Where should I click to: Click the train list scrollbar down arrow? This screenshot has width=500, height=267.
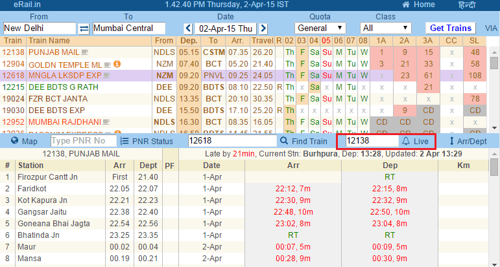pos(494,128)
